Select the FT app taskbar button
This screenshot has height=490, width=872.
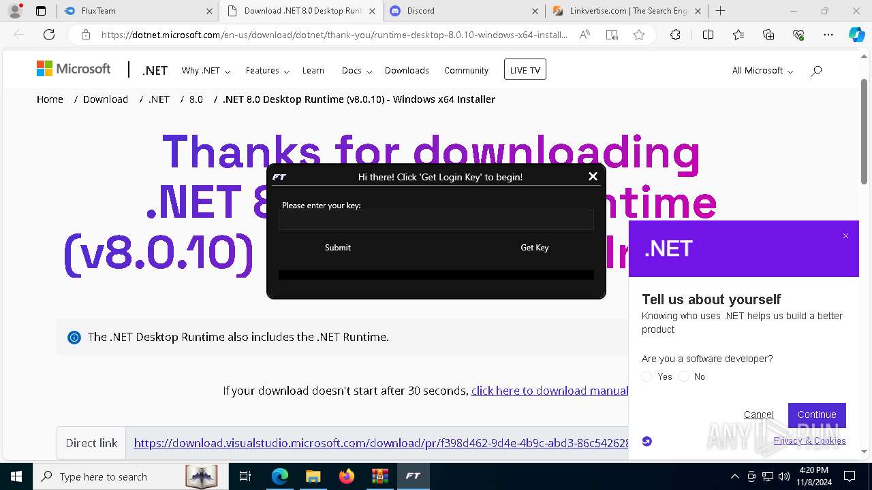click(x=413, y=476)
